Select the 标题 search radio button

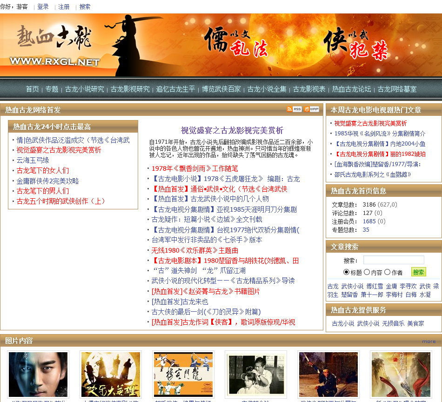coord(346,272)
